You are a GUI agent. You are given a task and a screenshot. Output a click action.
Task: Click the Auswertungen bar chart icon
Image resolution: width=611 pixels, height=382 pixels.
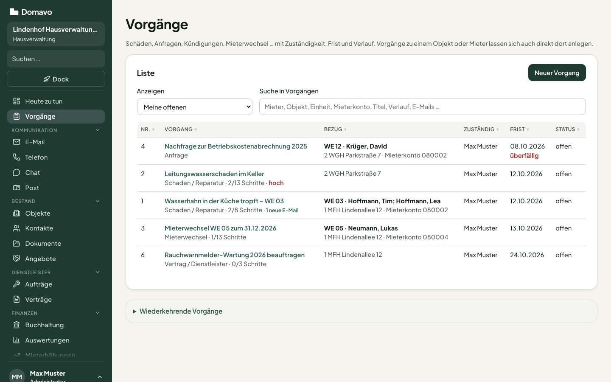tap(17, 340)
